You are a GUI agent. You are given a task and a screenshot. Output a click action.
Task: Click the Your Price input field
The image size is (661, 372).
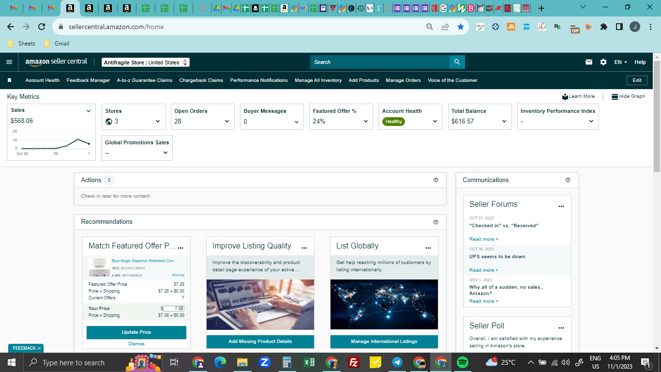point(174,309)
